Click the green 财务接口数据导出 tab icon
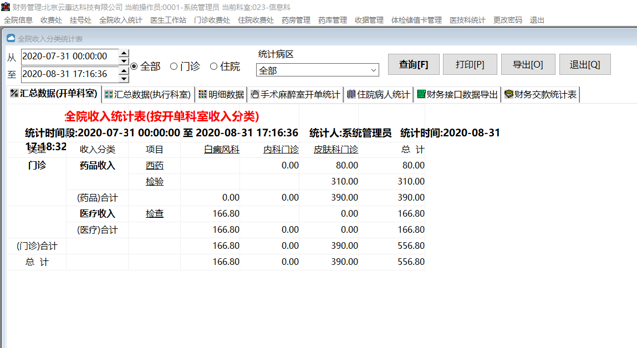 coord(421,95)
